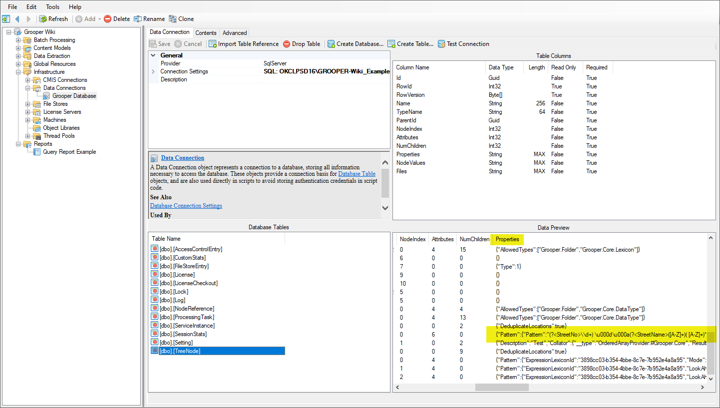The image size is (720, 408).
Task: Click the Clone toolbar icon
Action: pyautogui.click(x=173, y=19)
